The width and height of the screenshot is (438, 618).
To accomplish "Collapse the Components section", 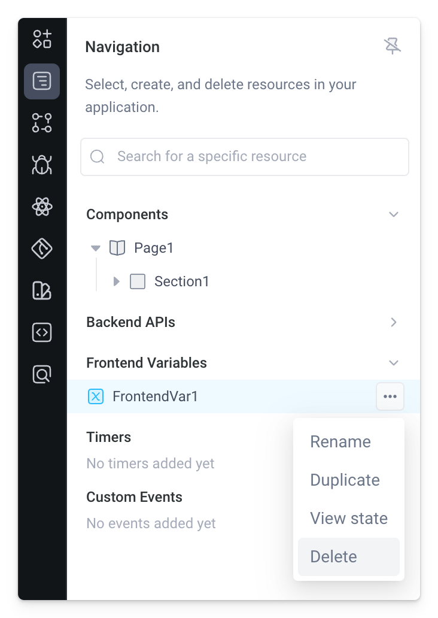I will tap(393, 214).
